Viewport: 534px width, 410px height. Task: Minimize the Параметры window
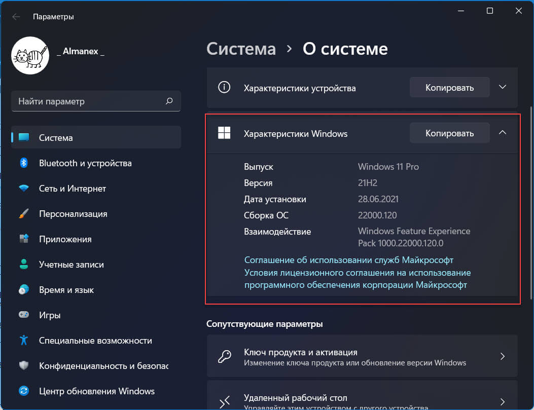461,11
